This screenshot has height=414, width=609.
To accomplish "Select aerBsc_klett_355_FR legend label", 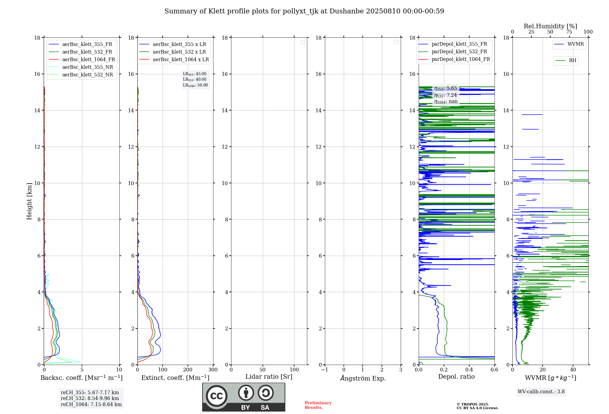I will [87, 44].
